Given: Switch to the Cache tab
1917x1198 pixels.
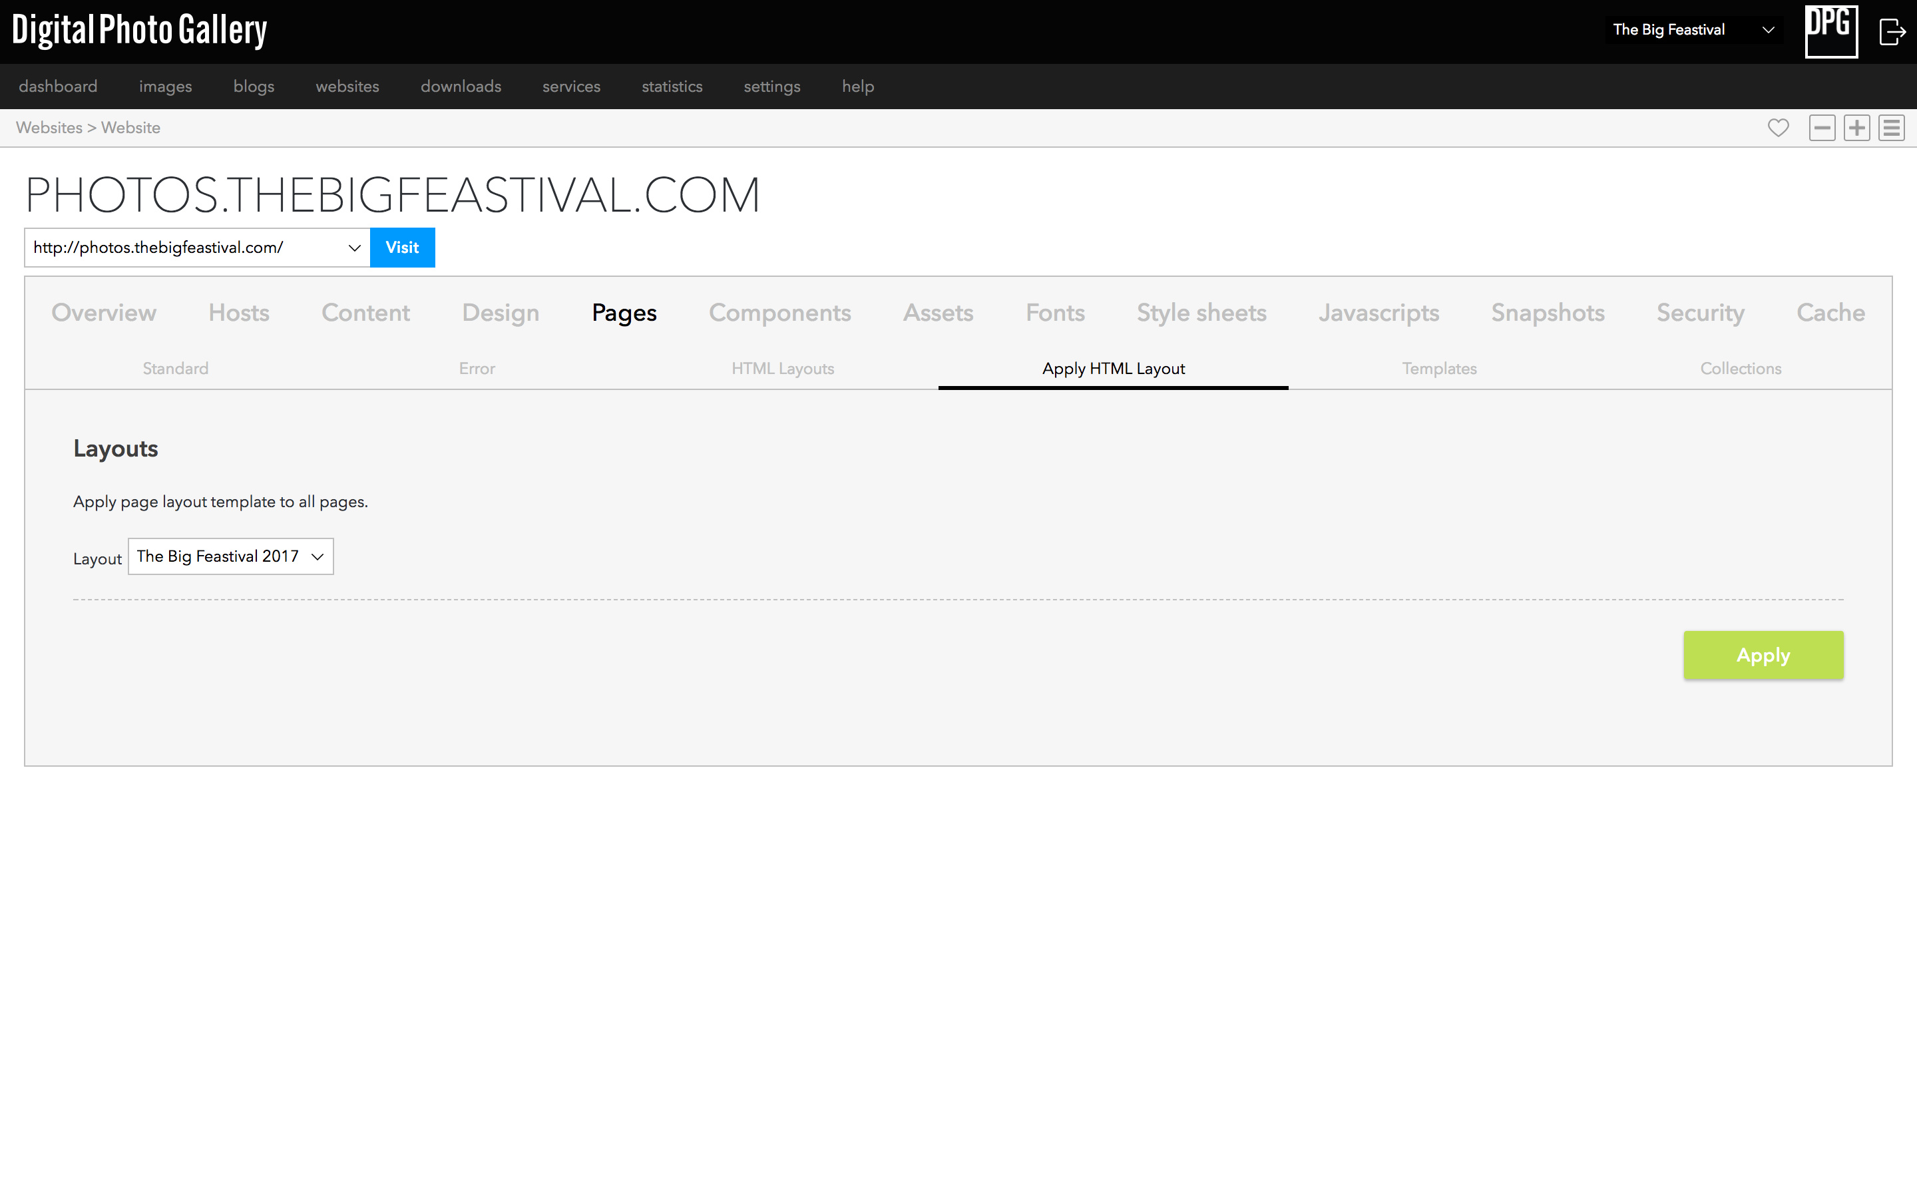Looking at the screenshot, I should click(x=1830, y=312).
